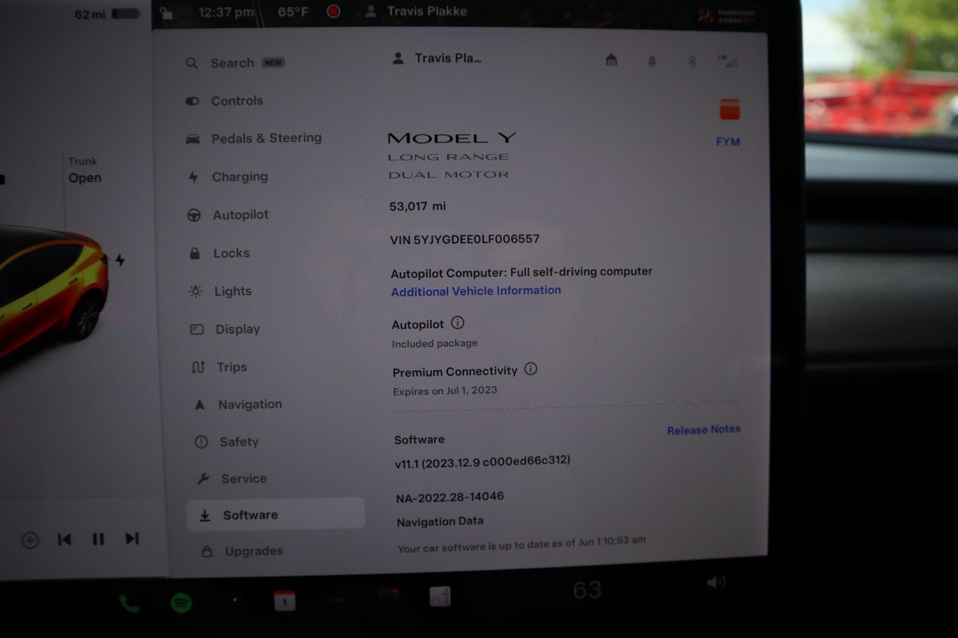Select the Software menu item
This screenshot has height=638, width=958.
pyautogui.click(x=275, y=514)
